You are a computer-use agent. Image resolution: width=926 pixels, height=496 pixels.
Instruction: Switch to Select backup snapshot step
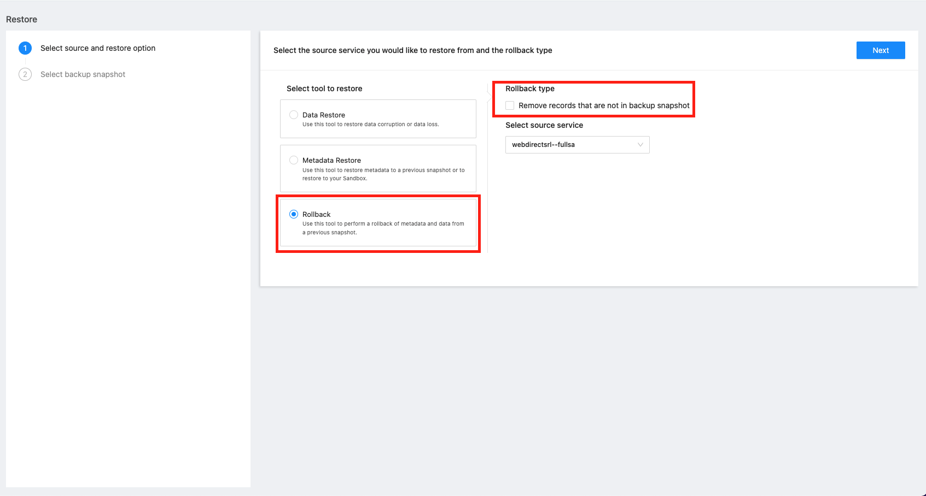coord(83,74)
